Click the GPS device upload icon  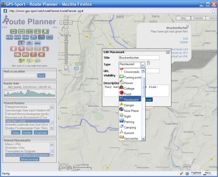pyautogui.click(x=21, y=60)
